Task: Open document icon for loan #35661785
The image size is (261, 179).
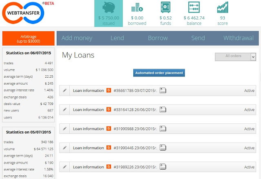Action: pos(163,90)
